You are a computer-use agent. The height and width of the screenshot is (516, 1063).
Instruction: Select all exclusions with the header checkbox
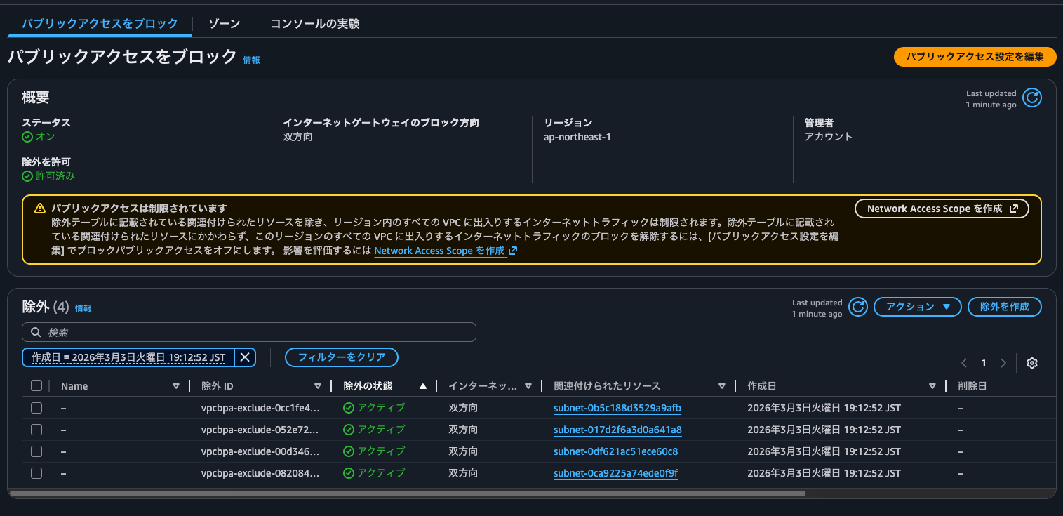pos(36,385)
